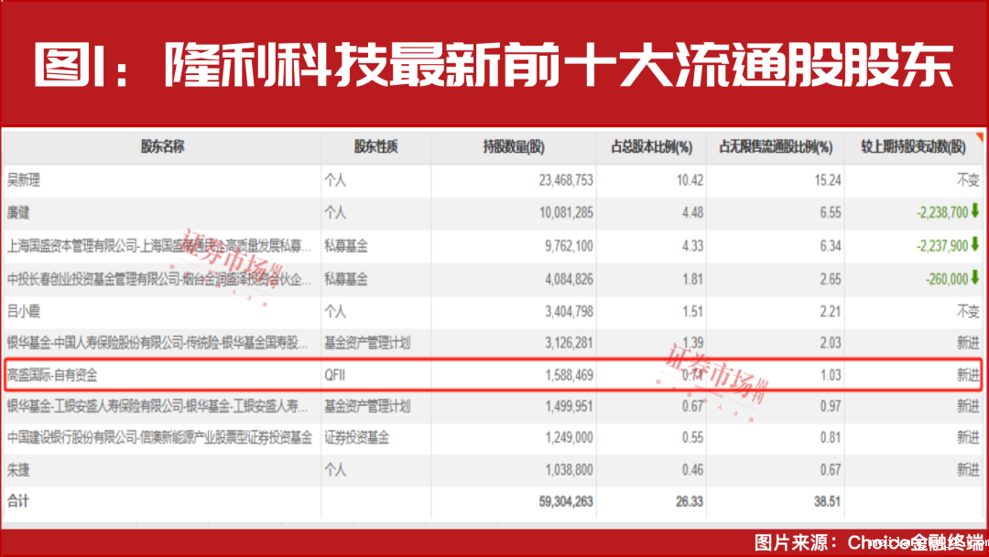Click 私募基金 in the 上海国盛资本 row
This screenshot has width=989, height=557.
pos(345,245)
